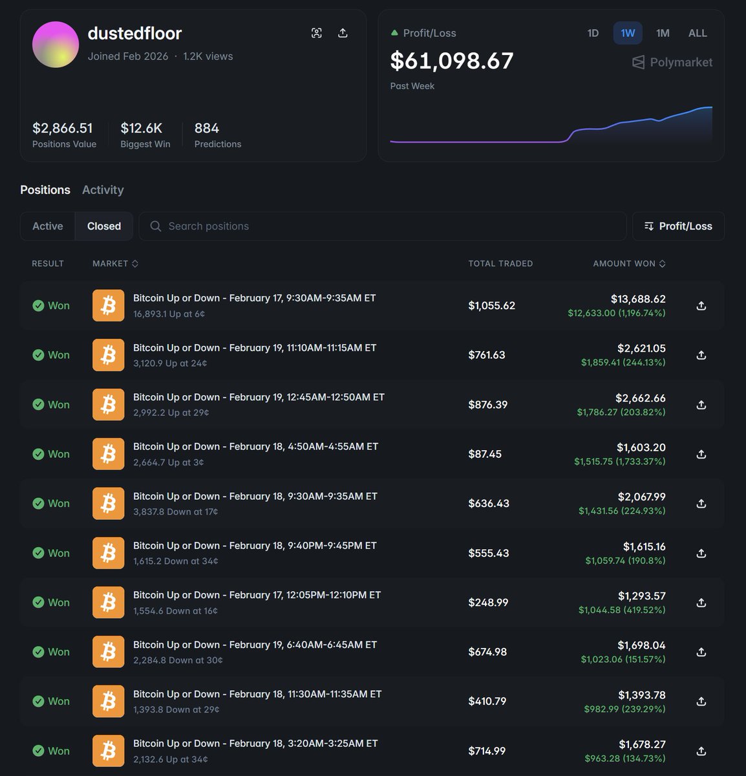746x776 pixels.
Task: Click the Won badge for February 17, 9:30AM
Action: point(51,305)
